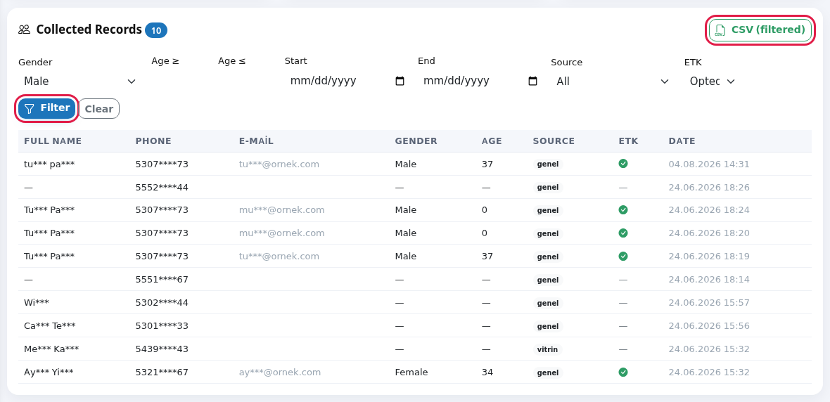Click green ETK check in the Ay*** Yi*** row

[623, 372]
